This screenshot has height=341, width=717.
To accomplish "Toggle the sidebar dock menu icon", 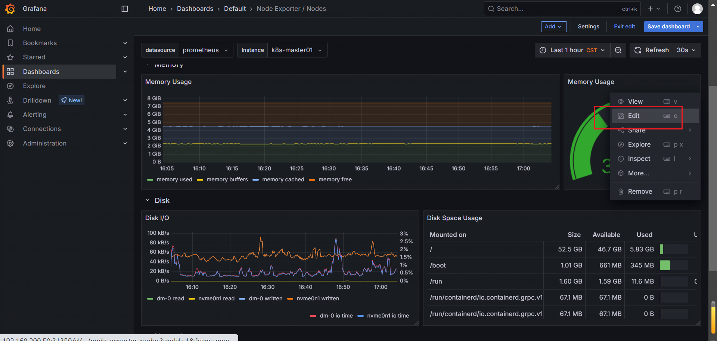I will [125, 9].
